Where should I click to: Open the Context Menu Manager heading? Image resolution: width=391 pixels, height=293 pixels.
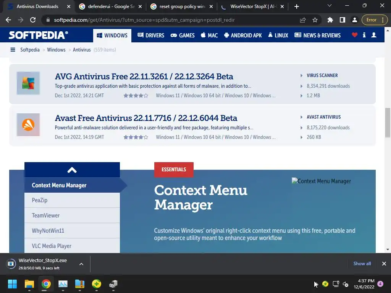(201, 197)
